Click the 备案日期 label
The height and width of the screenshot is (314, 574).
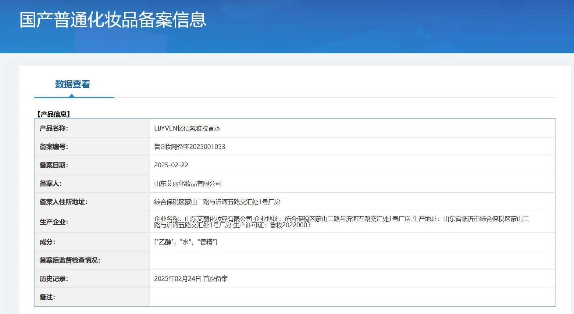pyautogui.click(x=54, y=165)
